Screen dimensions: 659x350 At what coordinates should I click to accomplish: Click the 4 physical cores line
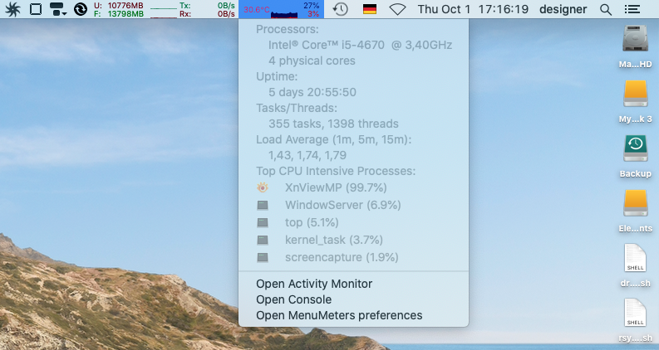(312, 61)
